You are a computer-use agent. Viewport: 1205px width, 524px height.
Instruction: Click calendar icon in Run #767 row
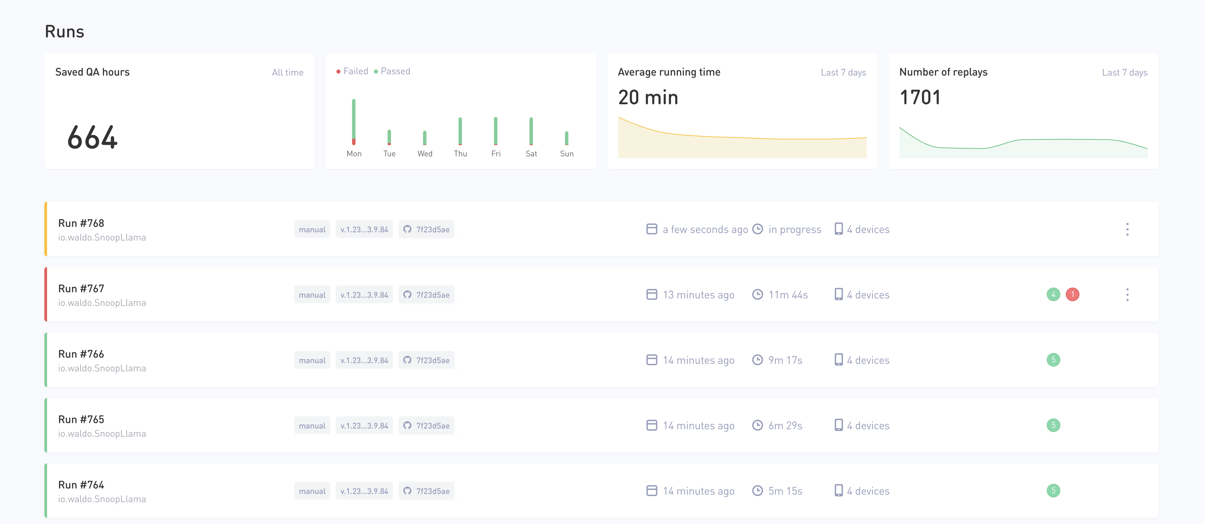click(652, 295)
